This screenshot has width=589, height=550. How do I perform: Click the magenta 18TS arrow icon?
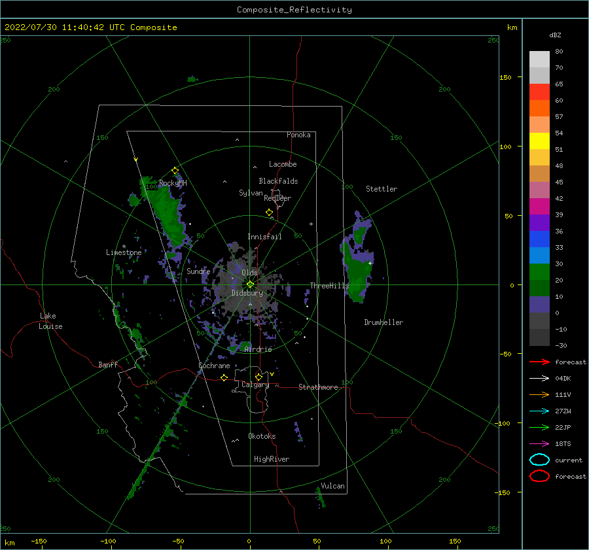(x=539, y=444)
